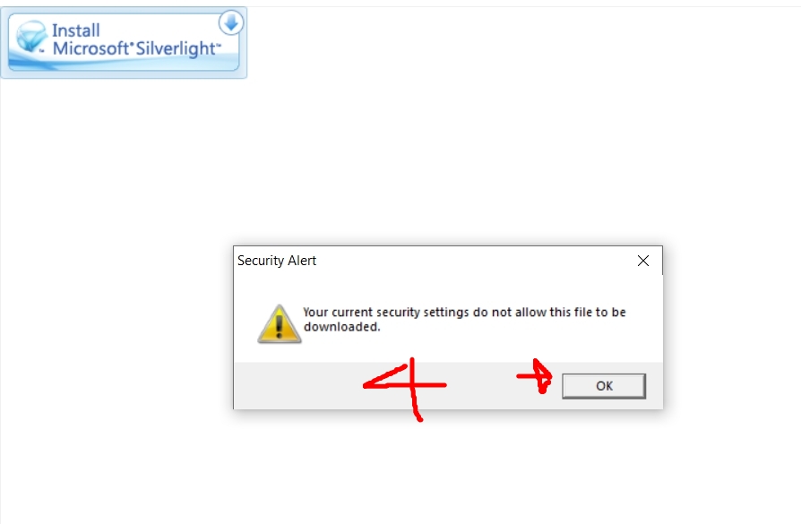The image size is (801, 524).
Task: Click the word Install on the badge
Action: (x=75, y=30)
